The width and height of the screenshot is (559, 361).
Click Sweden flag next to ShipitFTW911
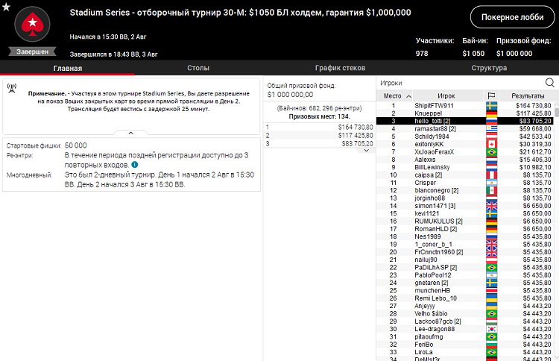point(491,106)
